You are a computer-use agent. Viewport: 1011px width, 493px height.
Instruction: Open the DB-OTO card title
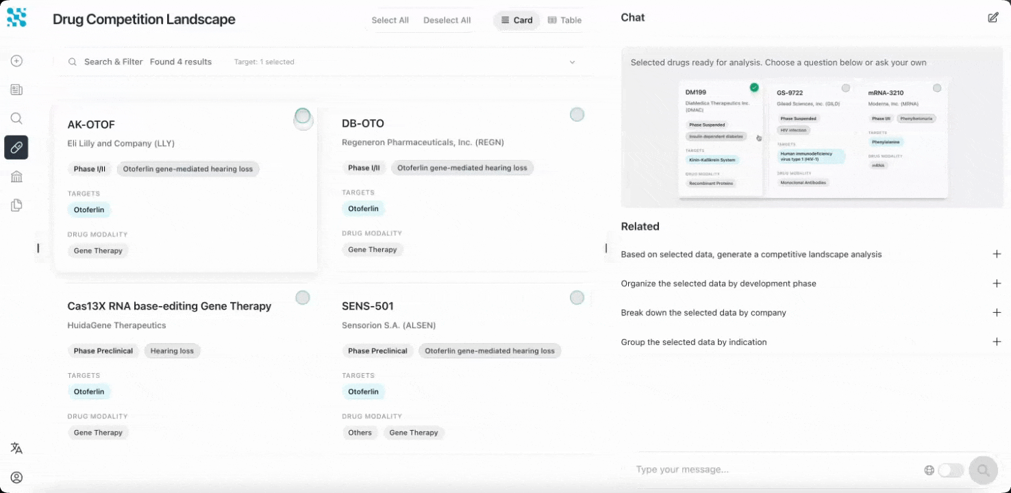tap(363, 123)
